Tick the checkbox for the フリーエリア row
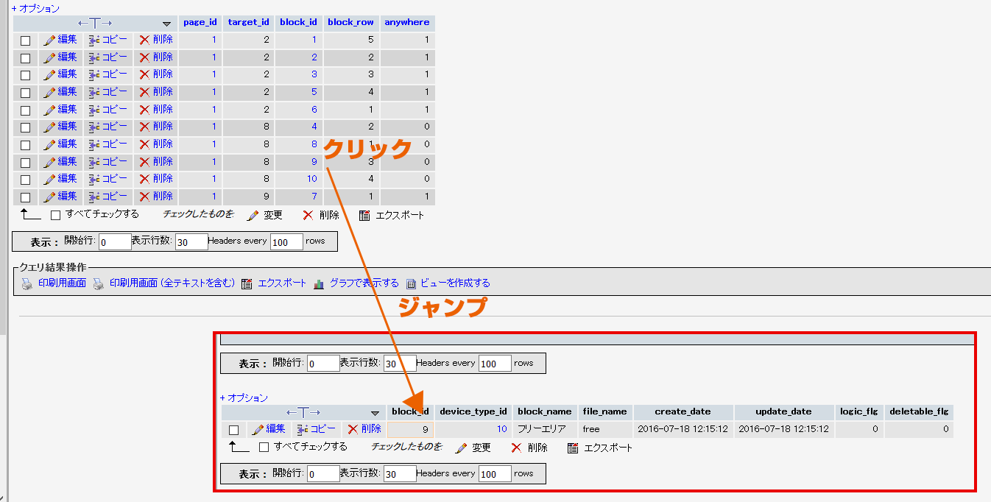The image size is (991, 502). coord(233,430)
